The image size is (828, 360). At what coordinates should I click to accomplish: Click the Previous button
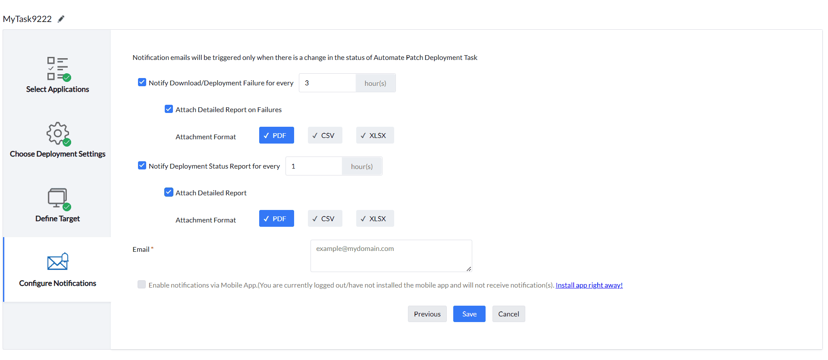(427, 314)
